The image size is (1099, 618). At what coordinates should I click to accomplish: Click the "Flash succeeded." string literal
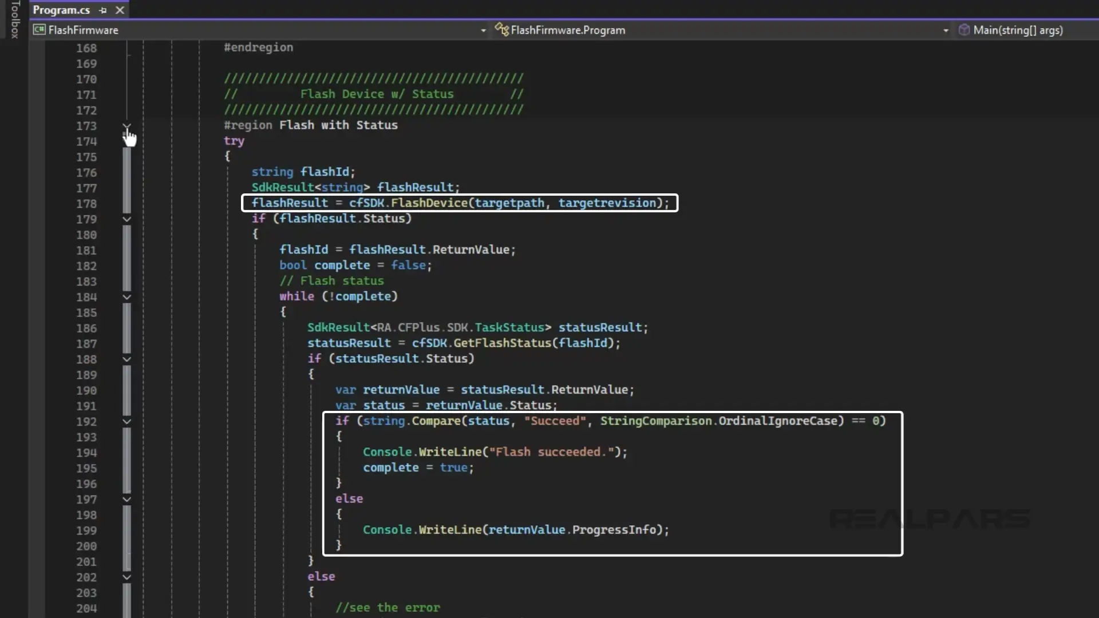pos(551,452)
